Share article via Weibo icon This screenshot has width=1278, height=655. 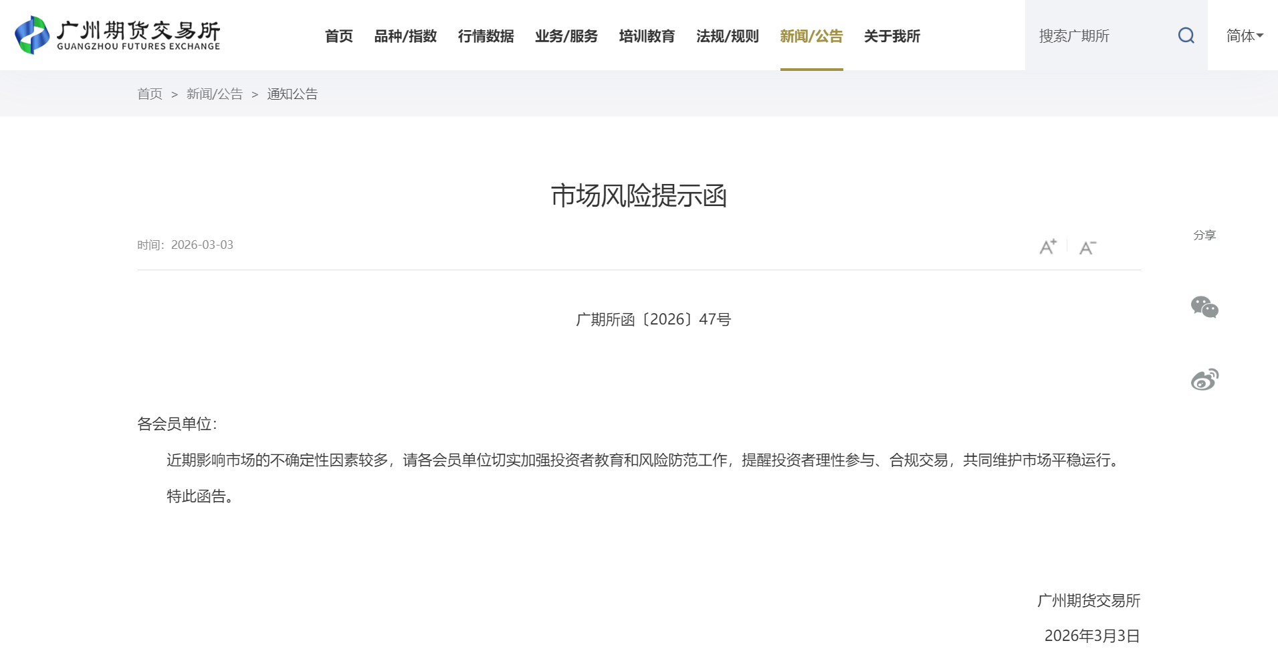pos(1204,379)
